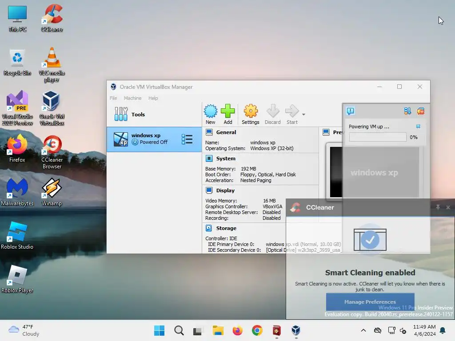Select the windows xp virtual machine entry

pyautogui.click(x=154, y=139)
